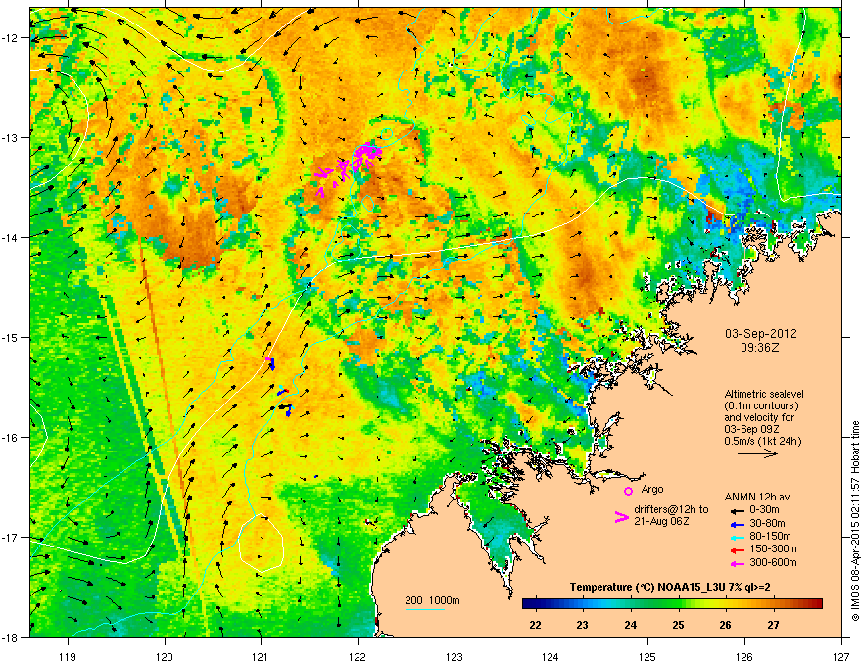862x666 pixels.
Task: Click the '26' colour bar tick label
Action: click(726, 625)
